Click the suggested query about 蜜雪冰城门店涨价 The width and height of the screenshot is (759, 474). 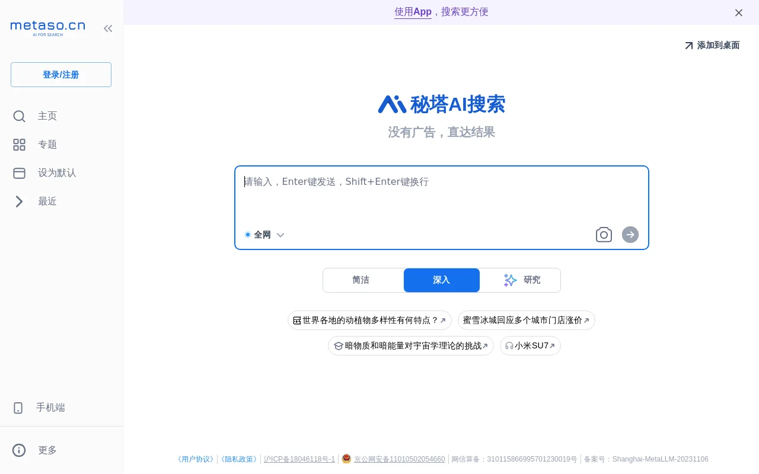[x=526, y=320]
